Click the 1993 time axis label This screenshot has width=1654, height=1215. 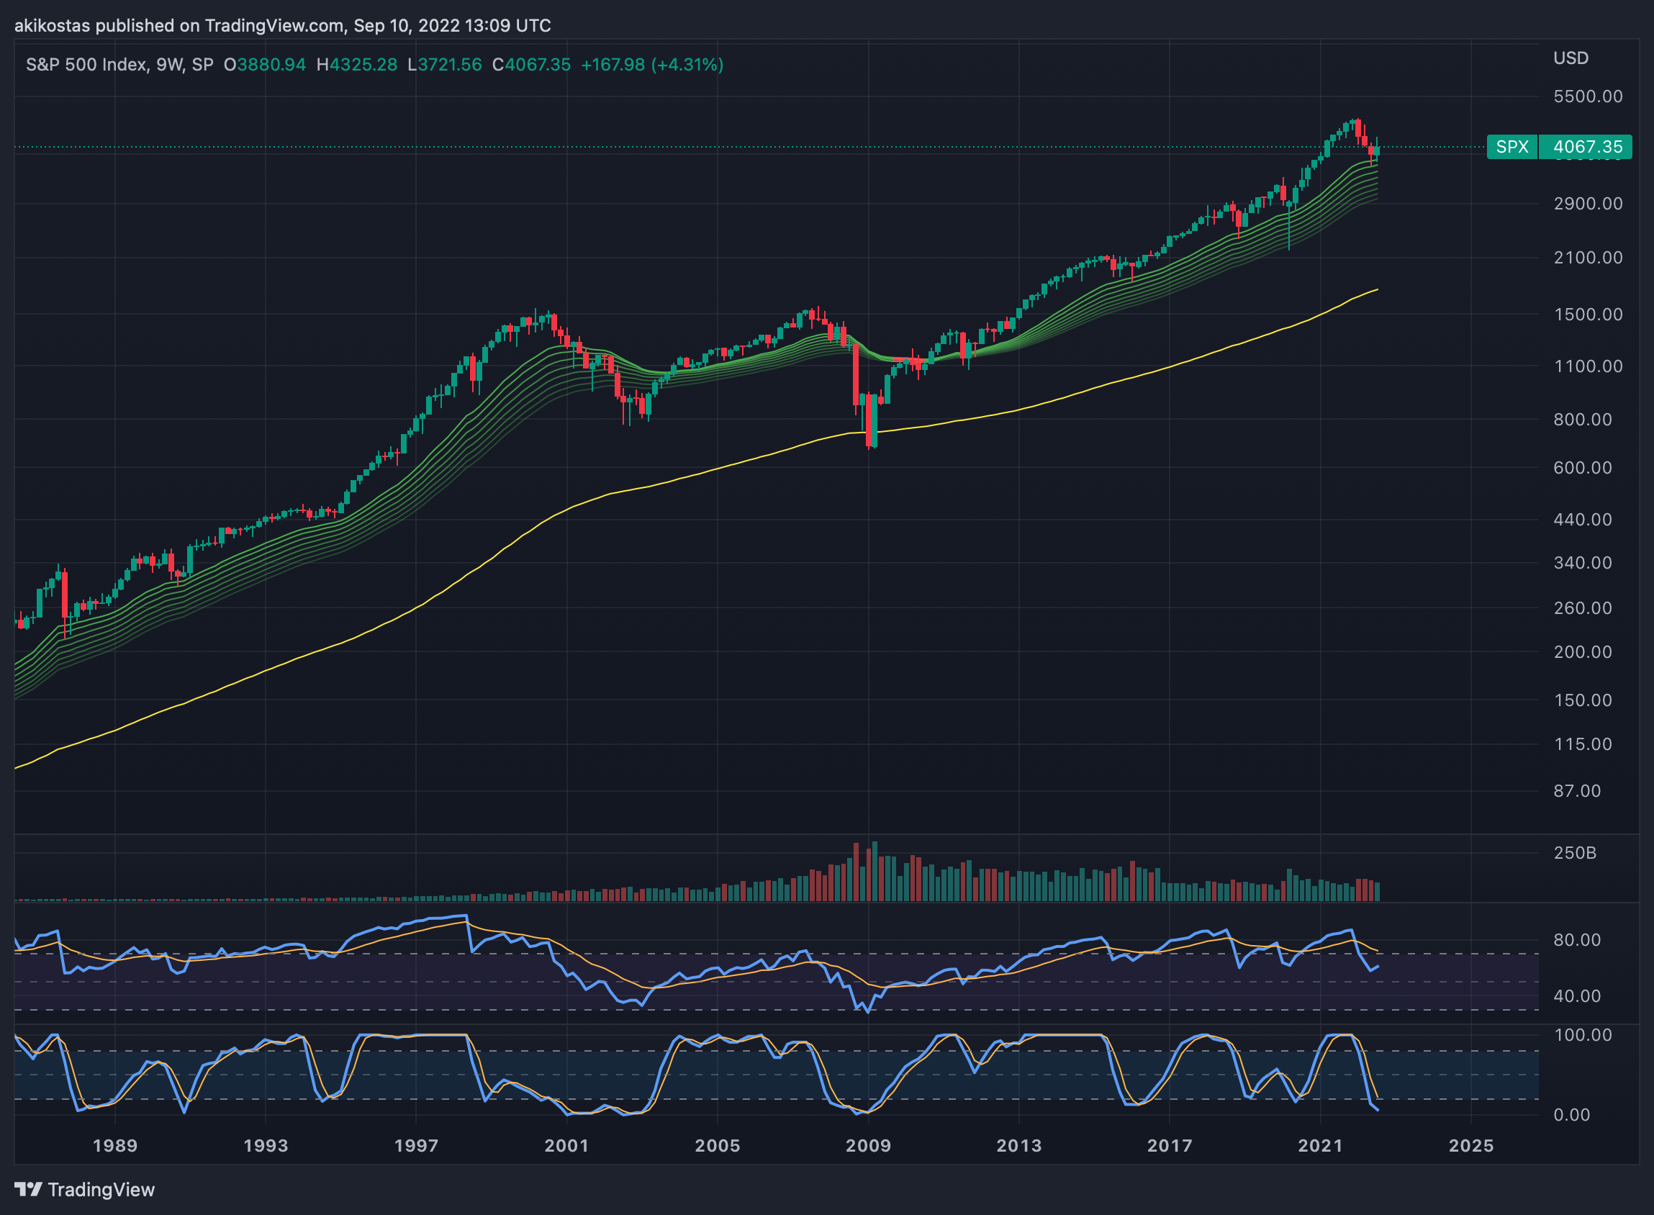pos(266,1146)
